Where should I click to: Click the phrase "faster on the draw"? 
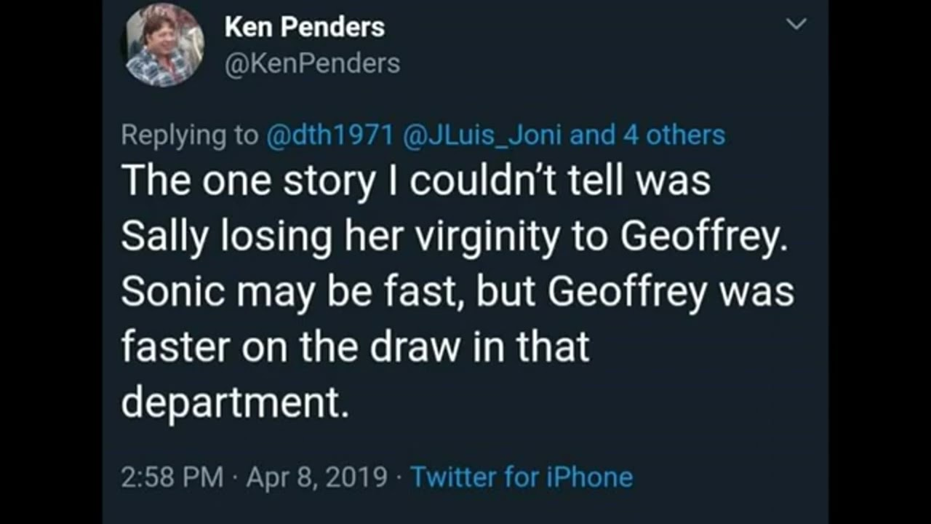tap(291, 346)
